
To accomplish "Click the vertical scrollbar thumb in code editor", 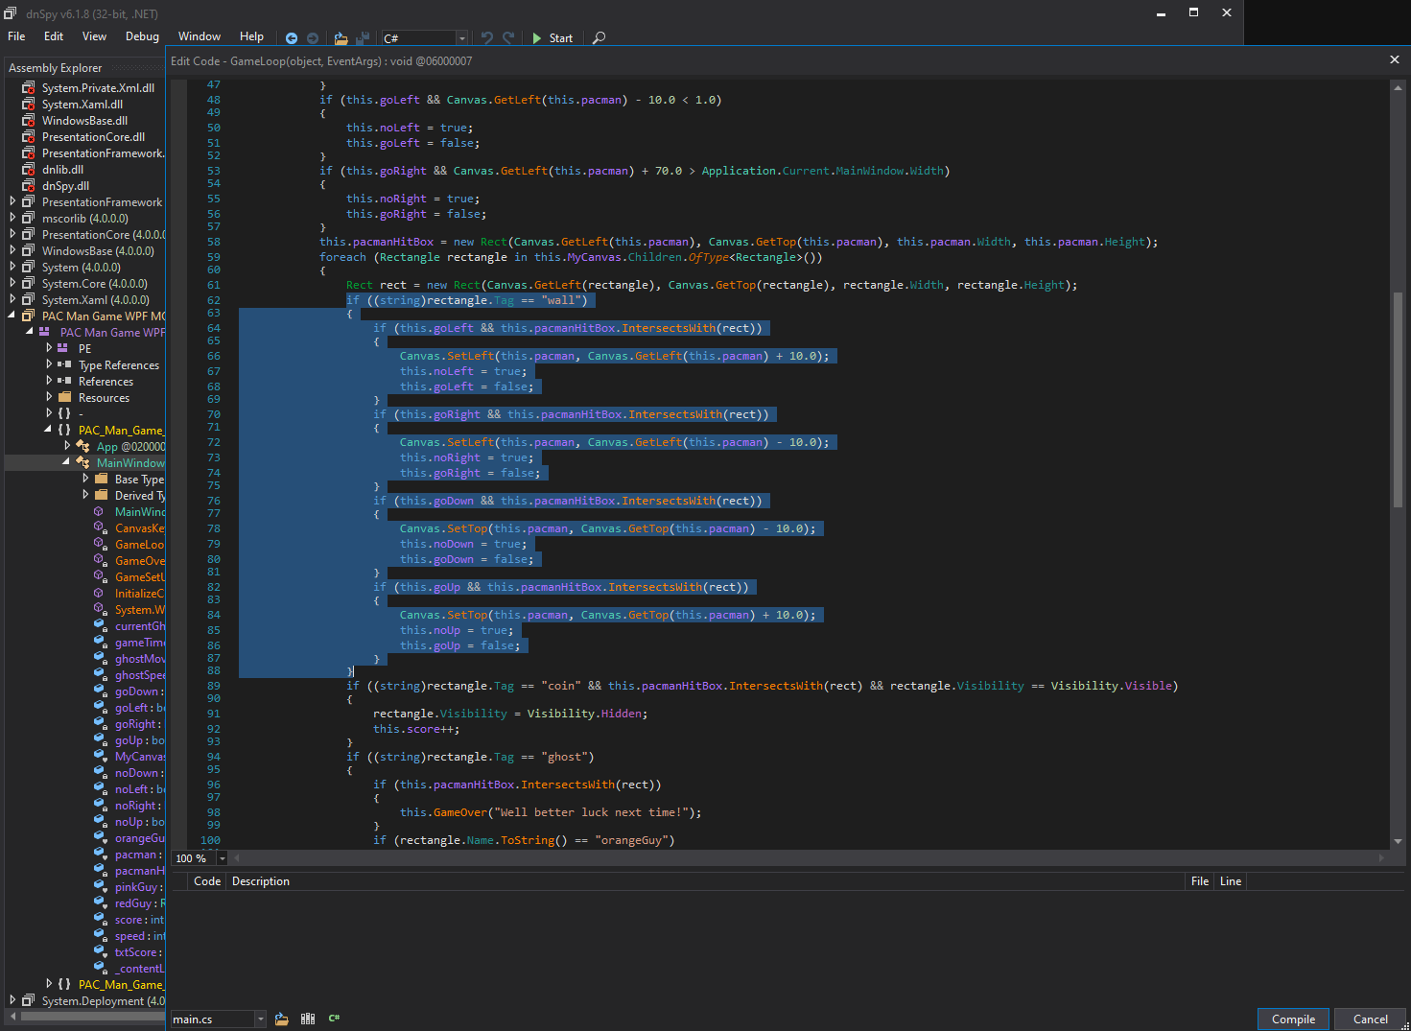I will pos(1398,398).
